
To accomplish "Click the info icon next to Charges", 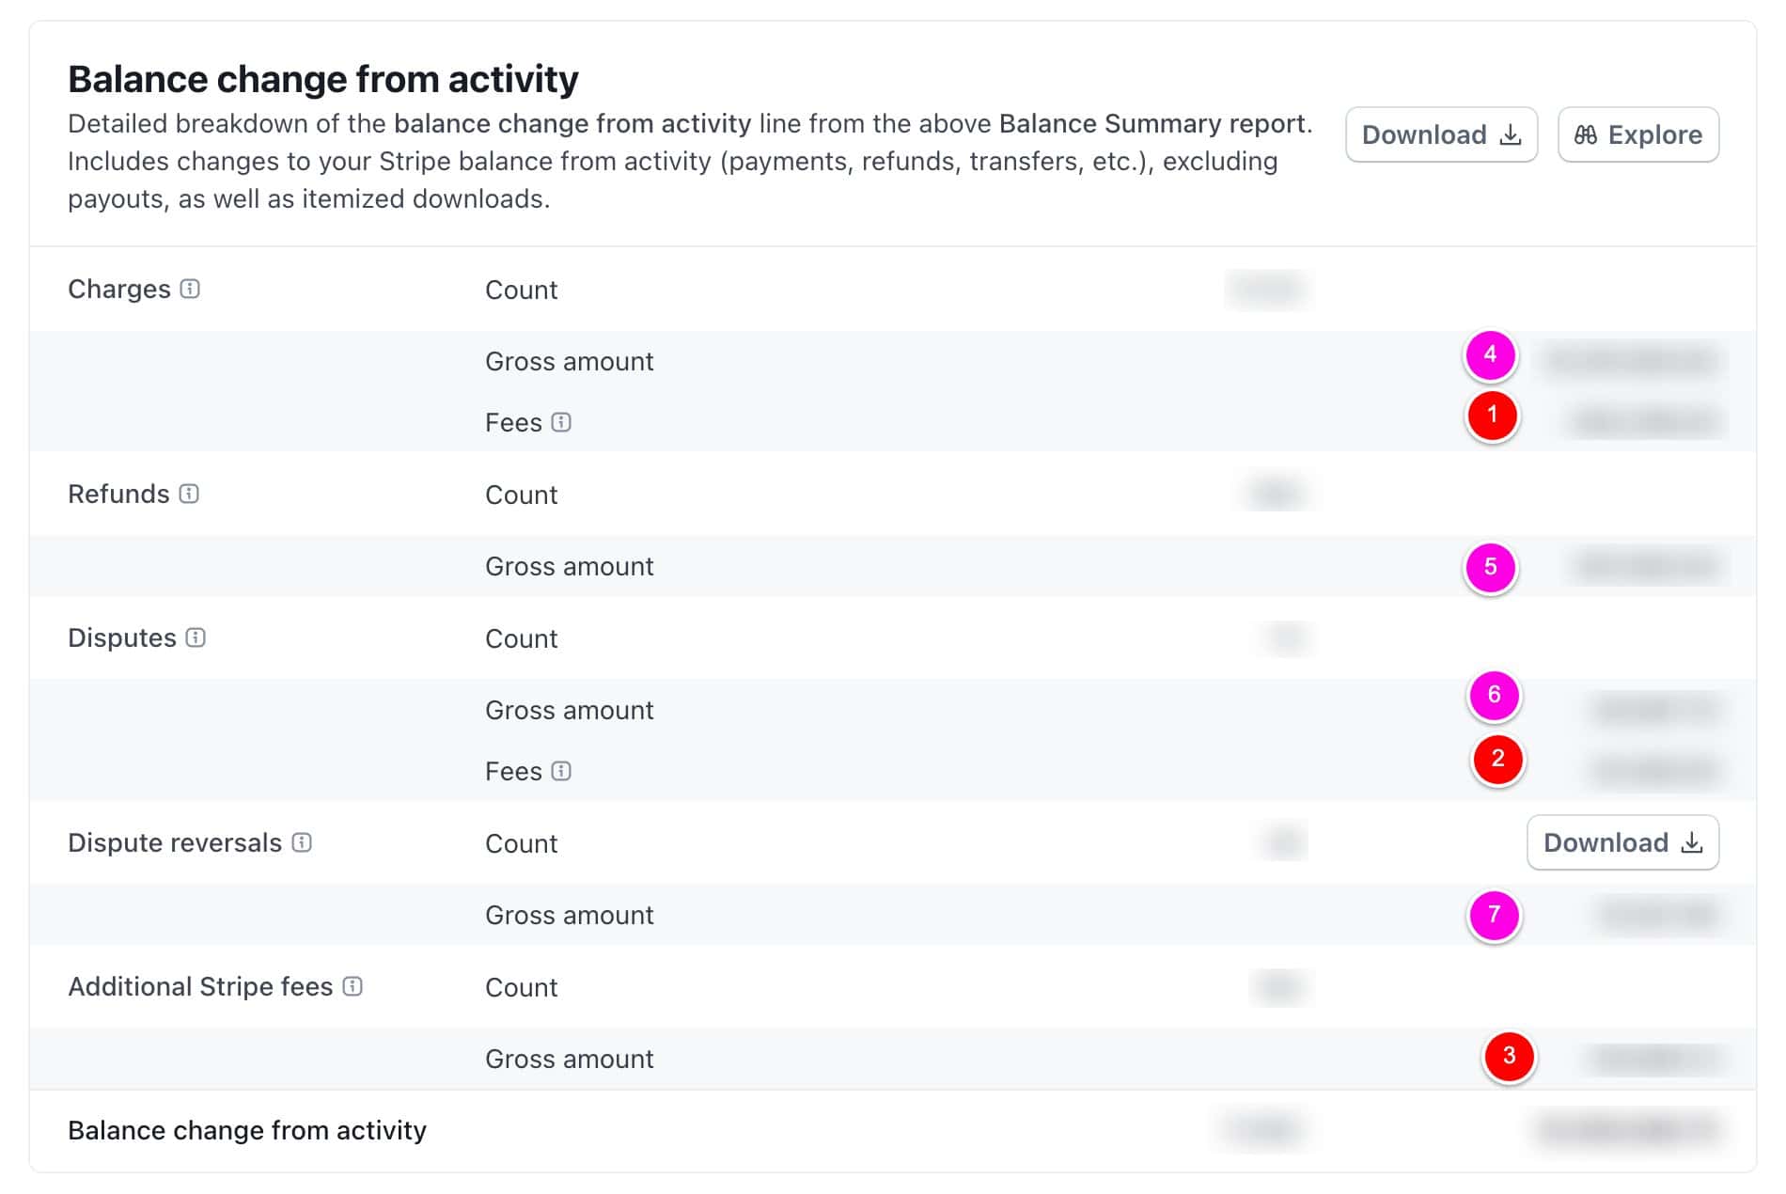I will pos(190,289).
